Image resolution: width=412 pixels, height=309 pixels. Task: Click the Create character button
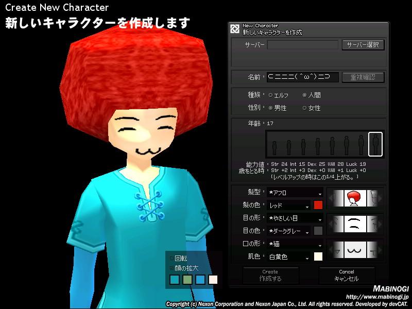coord(270,276)
